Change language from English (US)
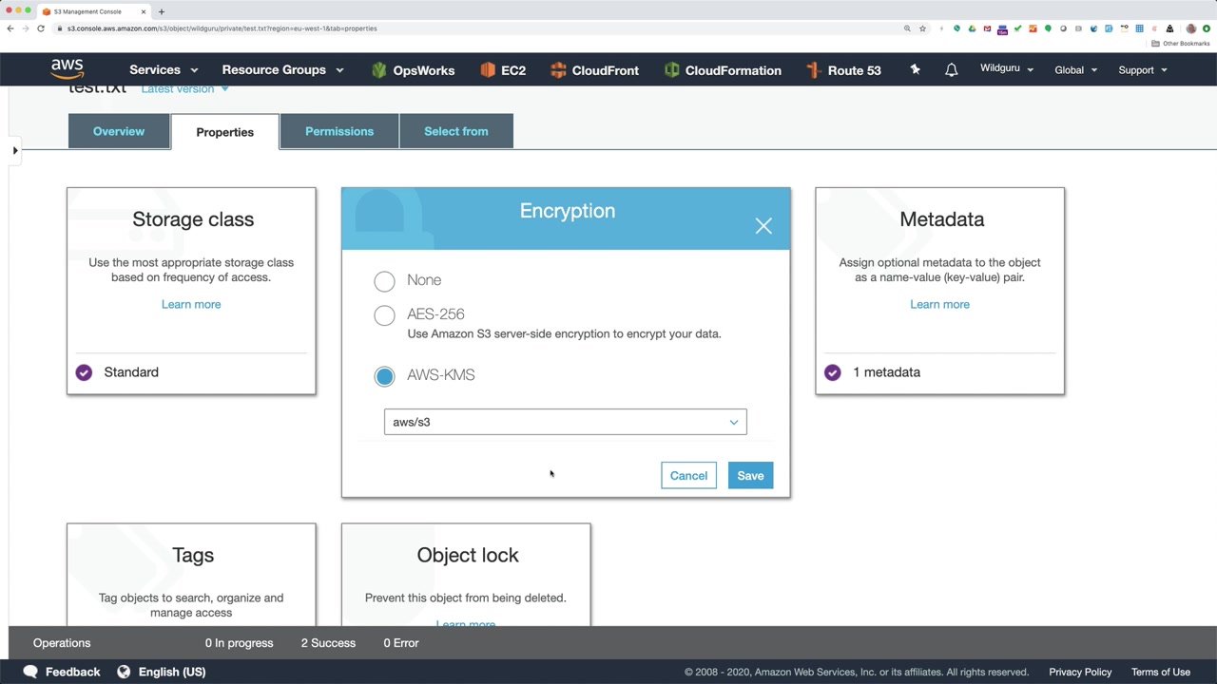The height and width of the screenshot is (684, 1217). click(172, 672)
